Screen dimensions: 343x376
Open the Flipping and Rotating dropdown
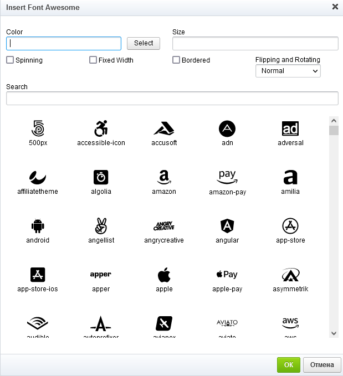click(288, 71)
